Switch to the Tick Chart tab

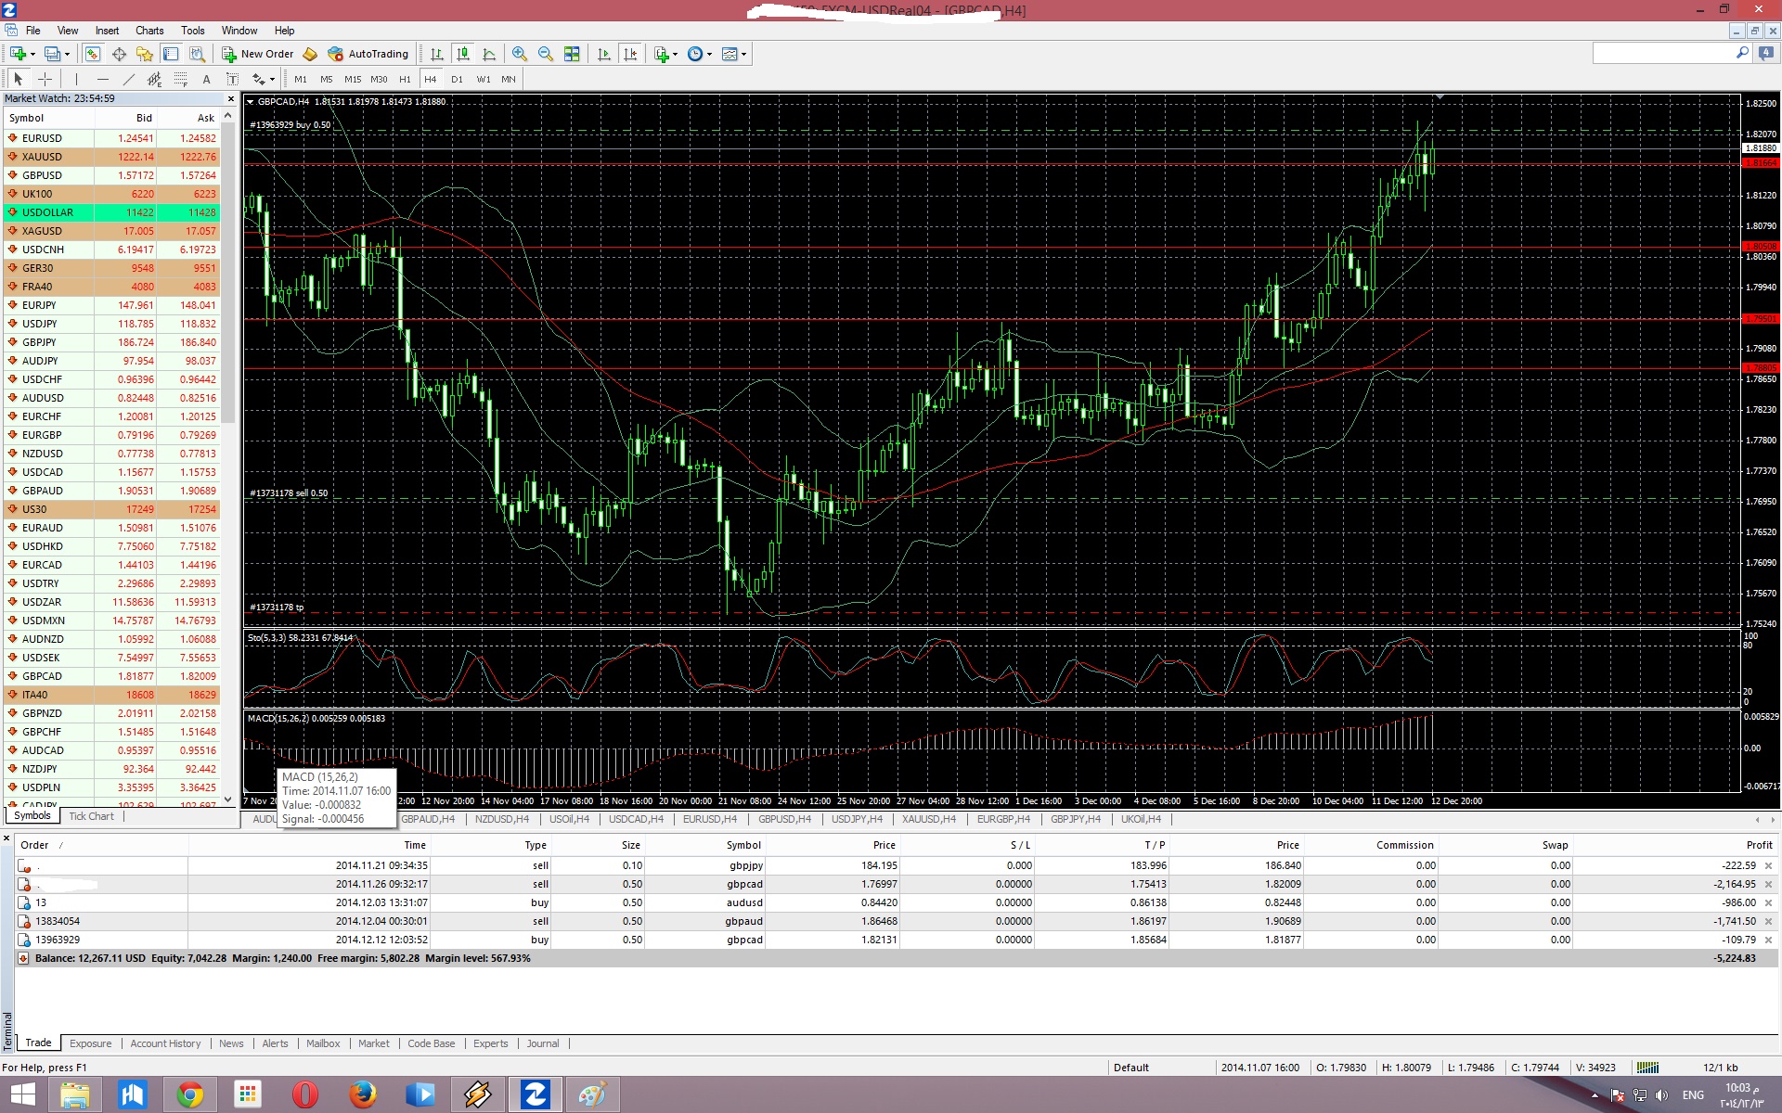coord(91,816)
